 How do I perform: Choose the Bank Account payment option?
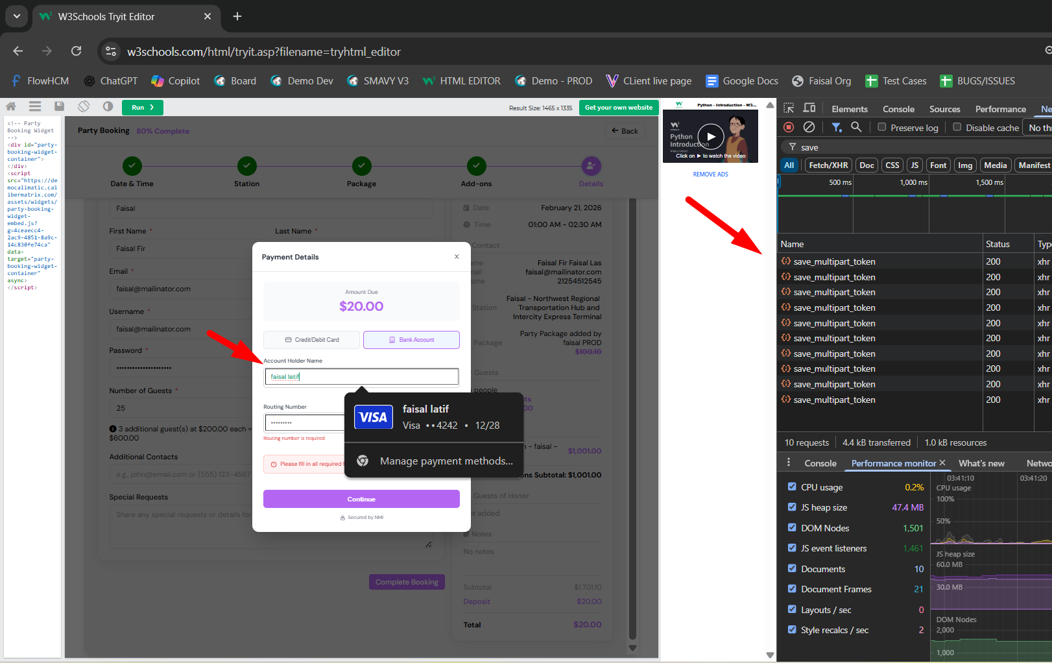click(411, 340)
